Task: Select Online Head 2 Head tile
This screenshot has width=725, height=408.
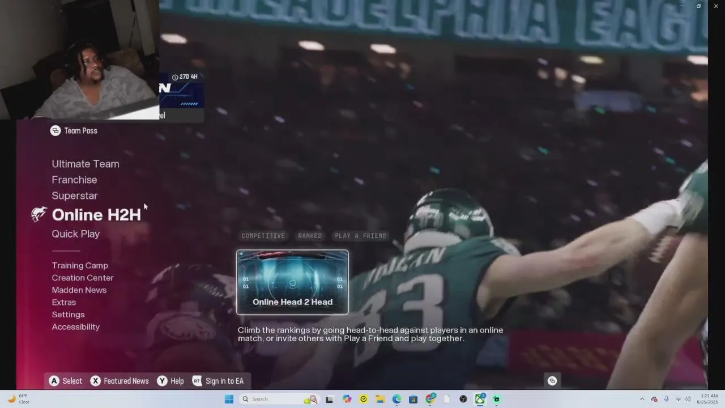Action: tap(292, 282)
